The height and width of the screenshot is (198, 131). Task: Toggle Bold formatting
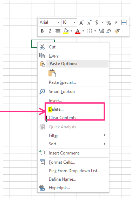pyautogui.click(x=42, y=31)
